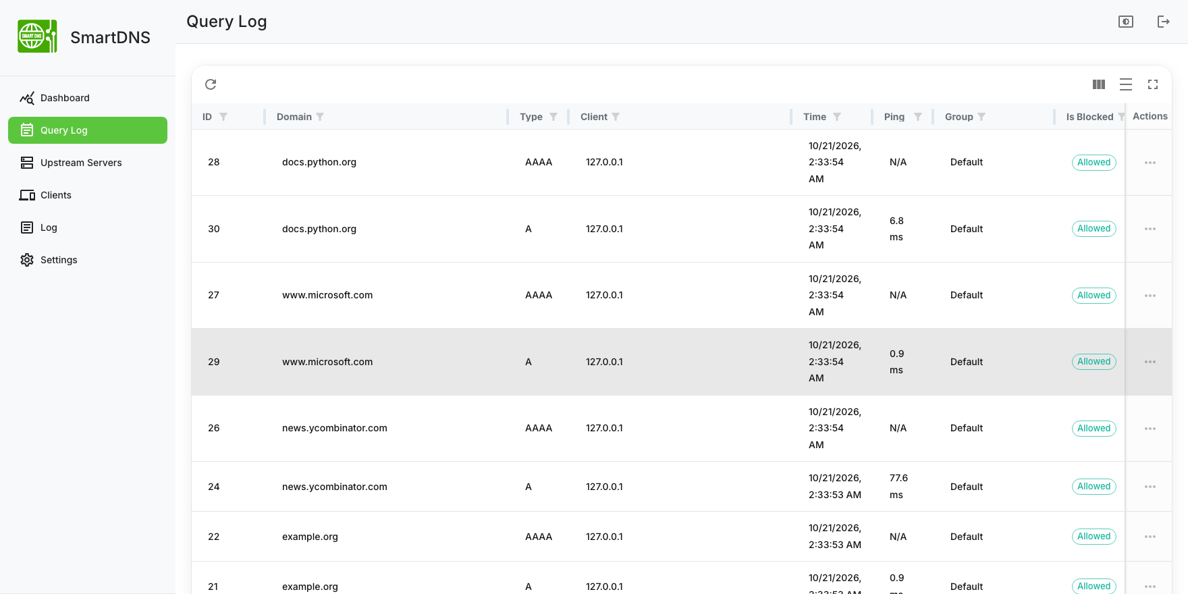Select Query Log in sidebar
Screen dimensions: 1188x594
click(88, 130)
